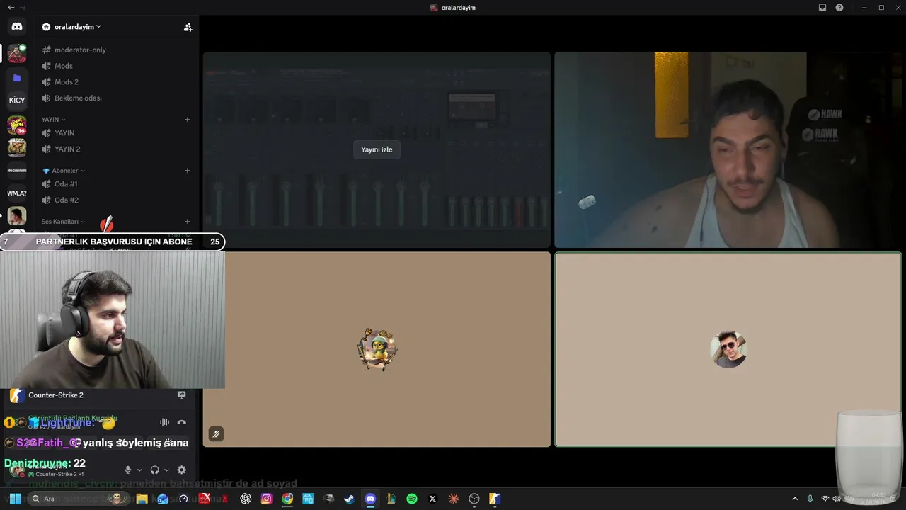Open user settings gear icon

[x=182, y=470]
